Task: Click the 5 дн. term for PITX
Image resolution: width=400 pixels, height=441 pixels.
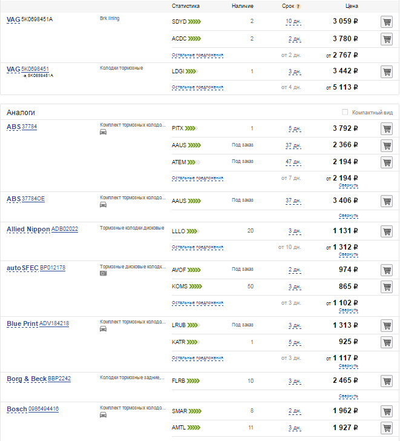Action: coord(295,129)
